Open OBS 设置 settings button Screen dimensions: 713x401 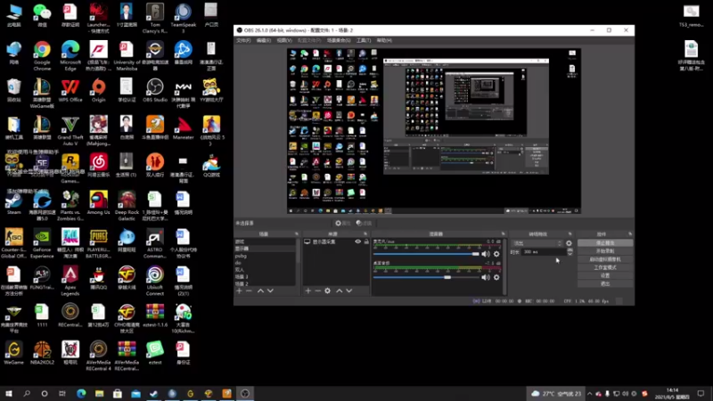[x=605, y=275]
